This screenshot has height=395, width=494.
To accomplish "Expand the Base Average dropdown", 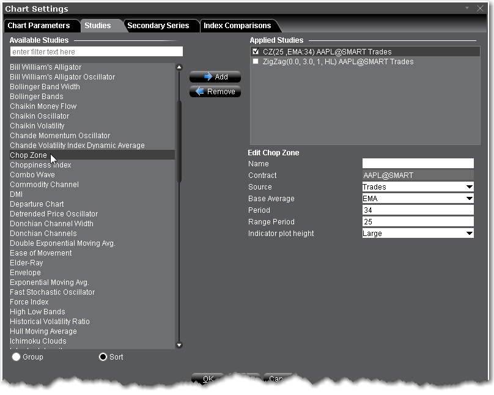I will click(418, 199).
